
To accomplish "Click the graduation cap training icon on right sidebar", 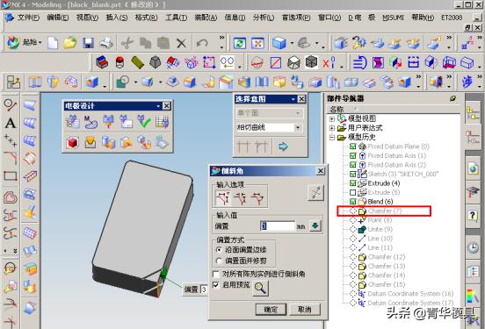I will [x=473, y=192].
